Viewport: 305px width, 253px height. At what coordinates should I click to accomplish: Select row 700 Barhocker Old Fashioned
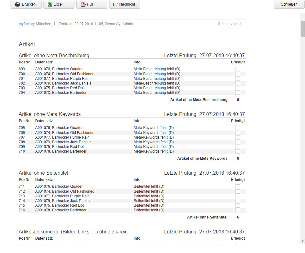[x=65, y=74]
